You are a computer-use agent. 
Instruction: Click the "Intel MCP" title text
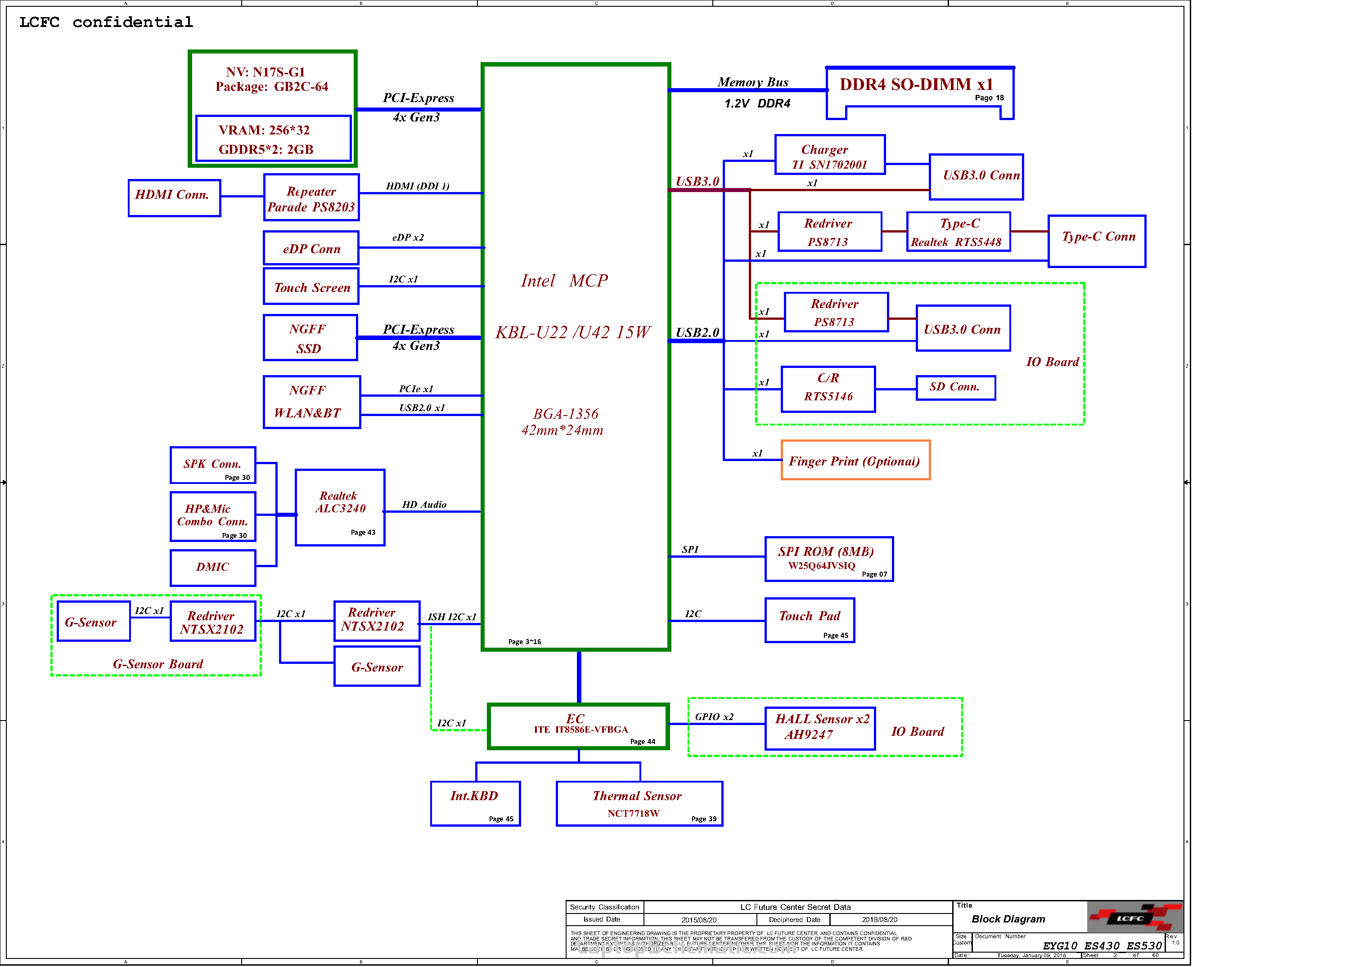click(564, 281)
